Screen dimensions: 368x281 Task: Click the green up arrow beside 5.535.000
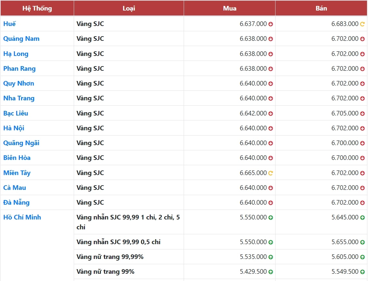click(271, 257)
